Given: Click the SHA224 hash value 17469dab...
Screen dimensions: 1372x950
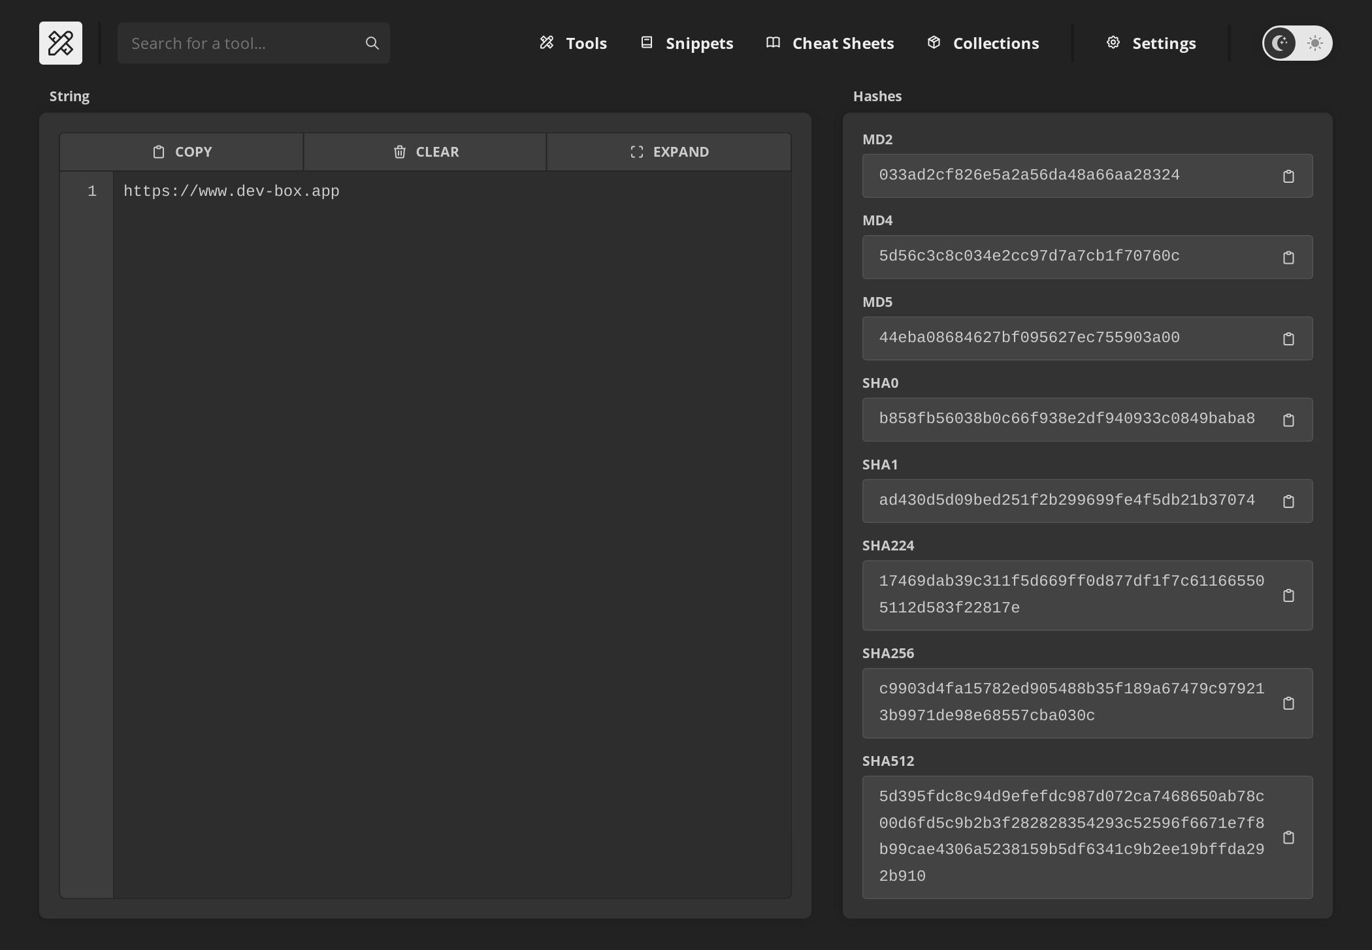Looking at the screenshot, I should (1071, 594).
